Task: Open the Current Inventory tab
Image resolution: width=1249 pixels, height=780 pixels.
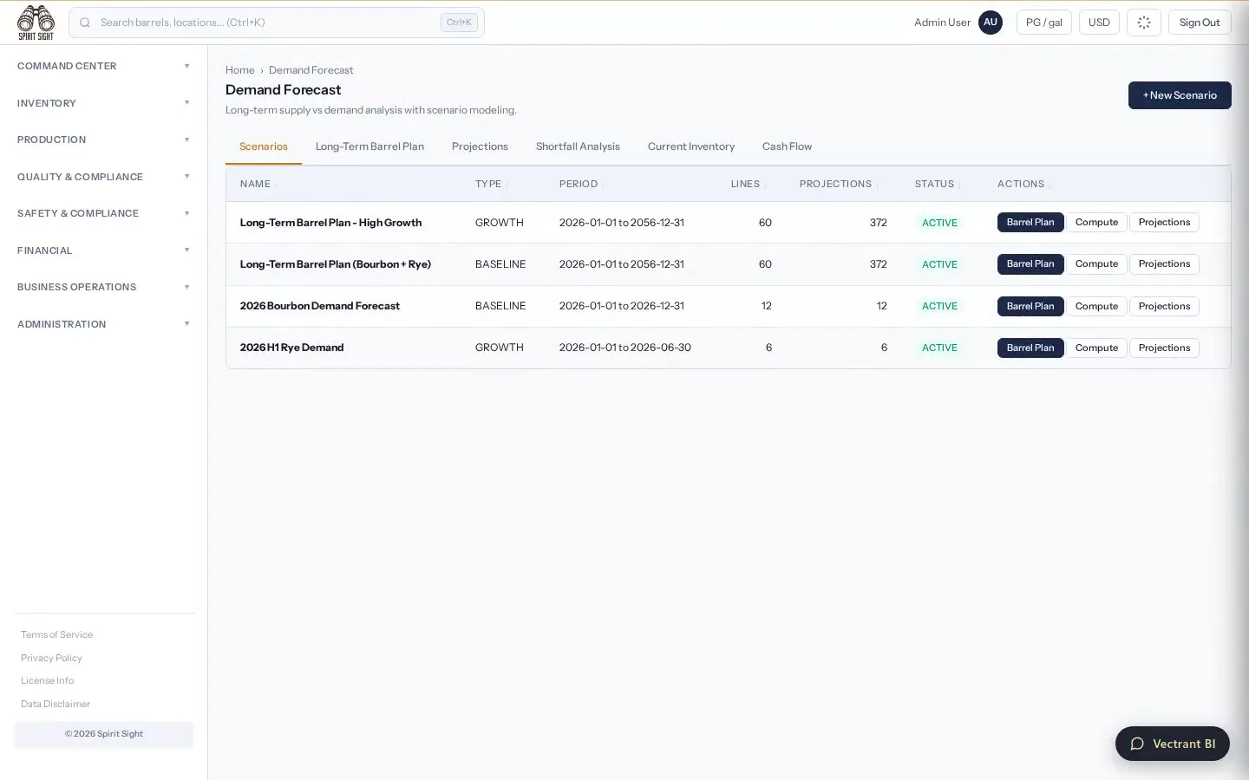Action: tap(691, 146)
